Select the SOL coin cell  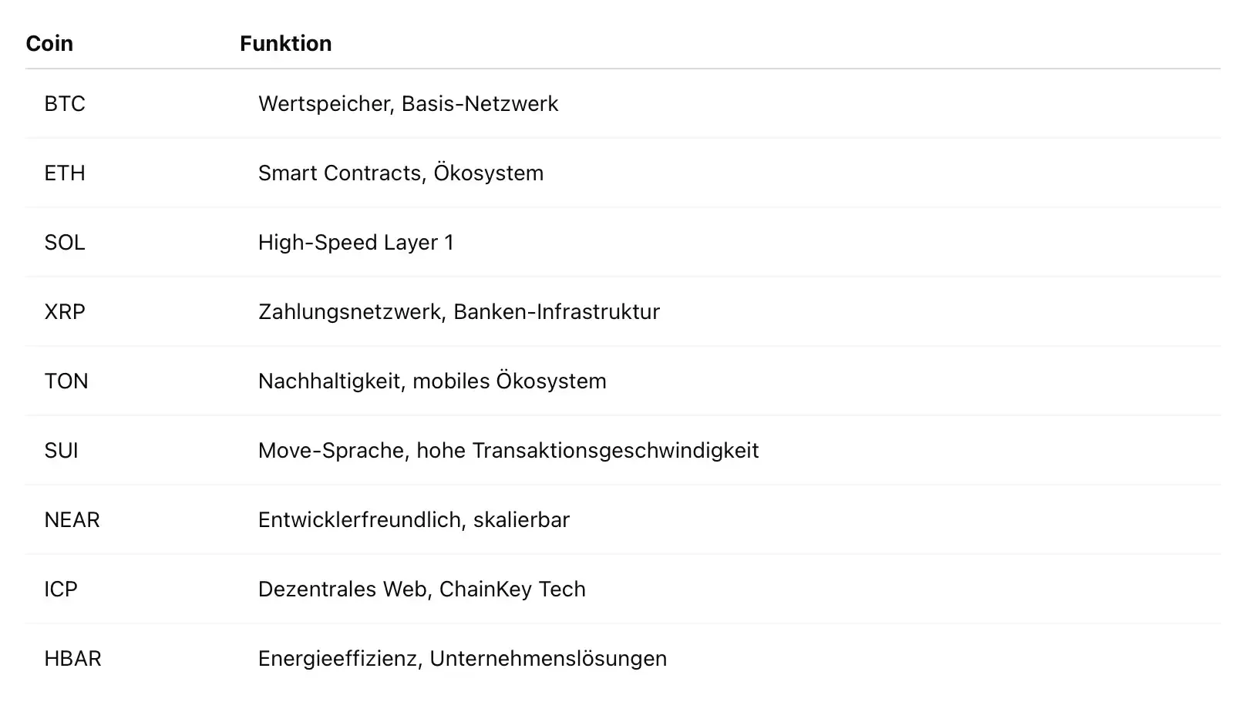point(65,242)
